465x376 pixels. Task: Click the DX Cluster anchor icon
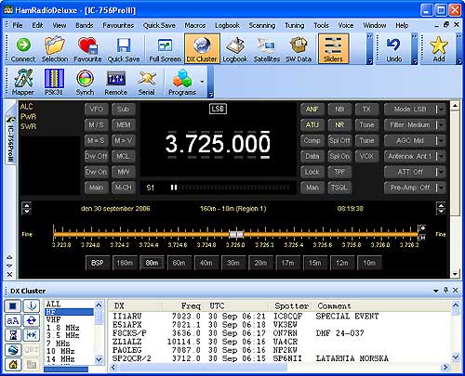click(32, 305)
